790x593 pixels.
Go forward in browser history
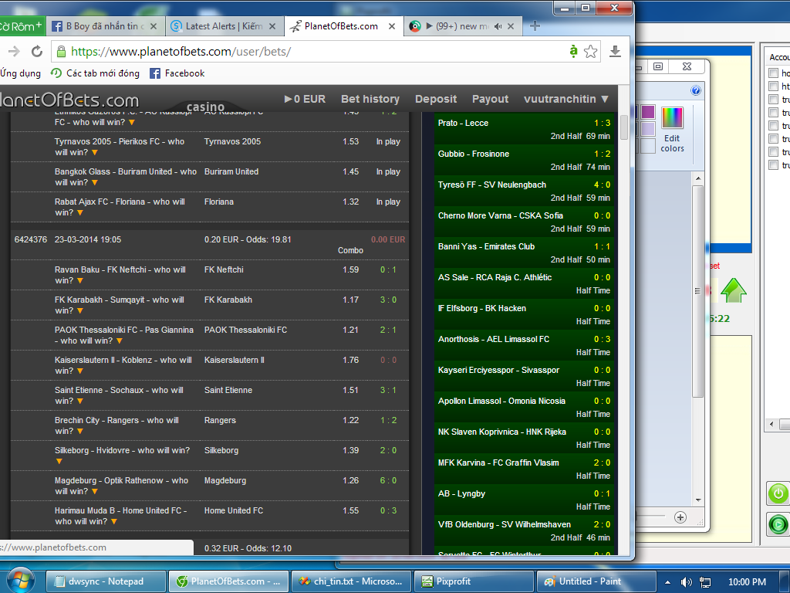tap(14, 52)
